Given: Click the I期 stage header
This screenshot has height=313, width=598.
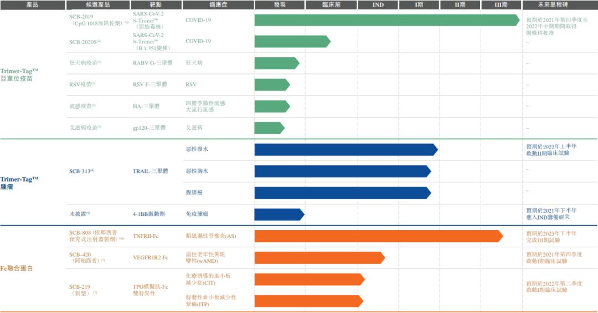Looking at the screenshot, I should (419, 5).
